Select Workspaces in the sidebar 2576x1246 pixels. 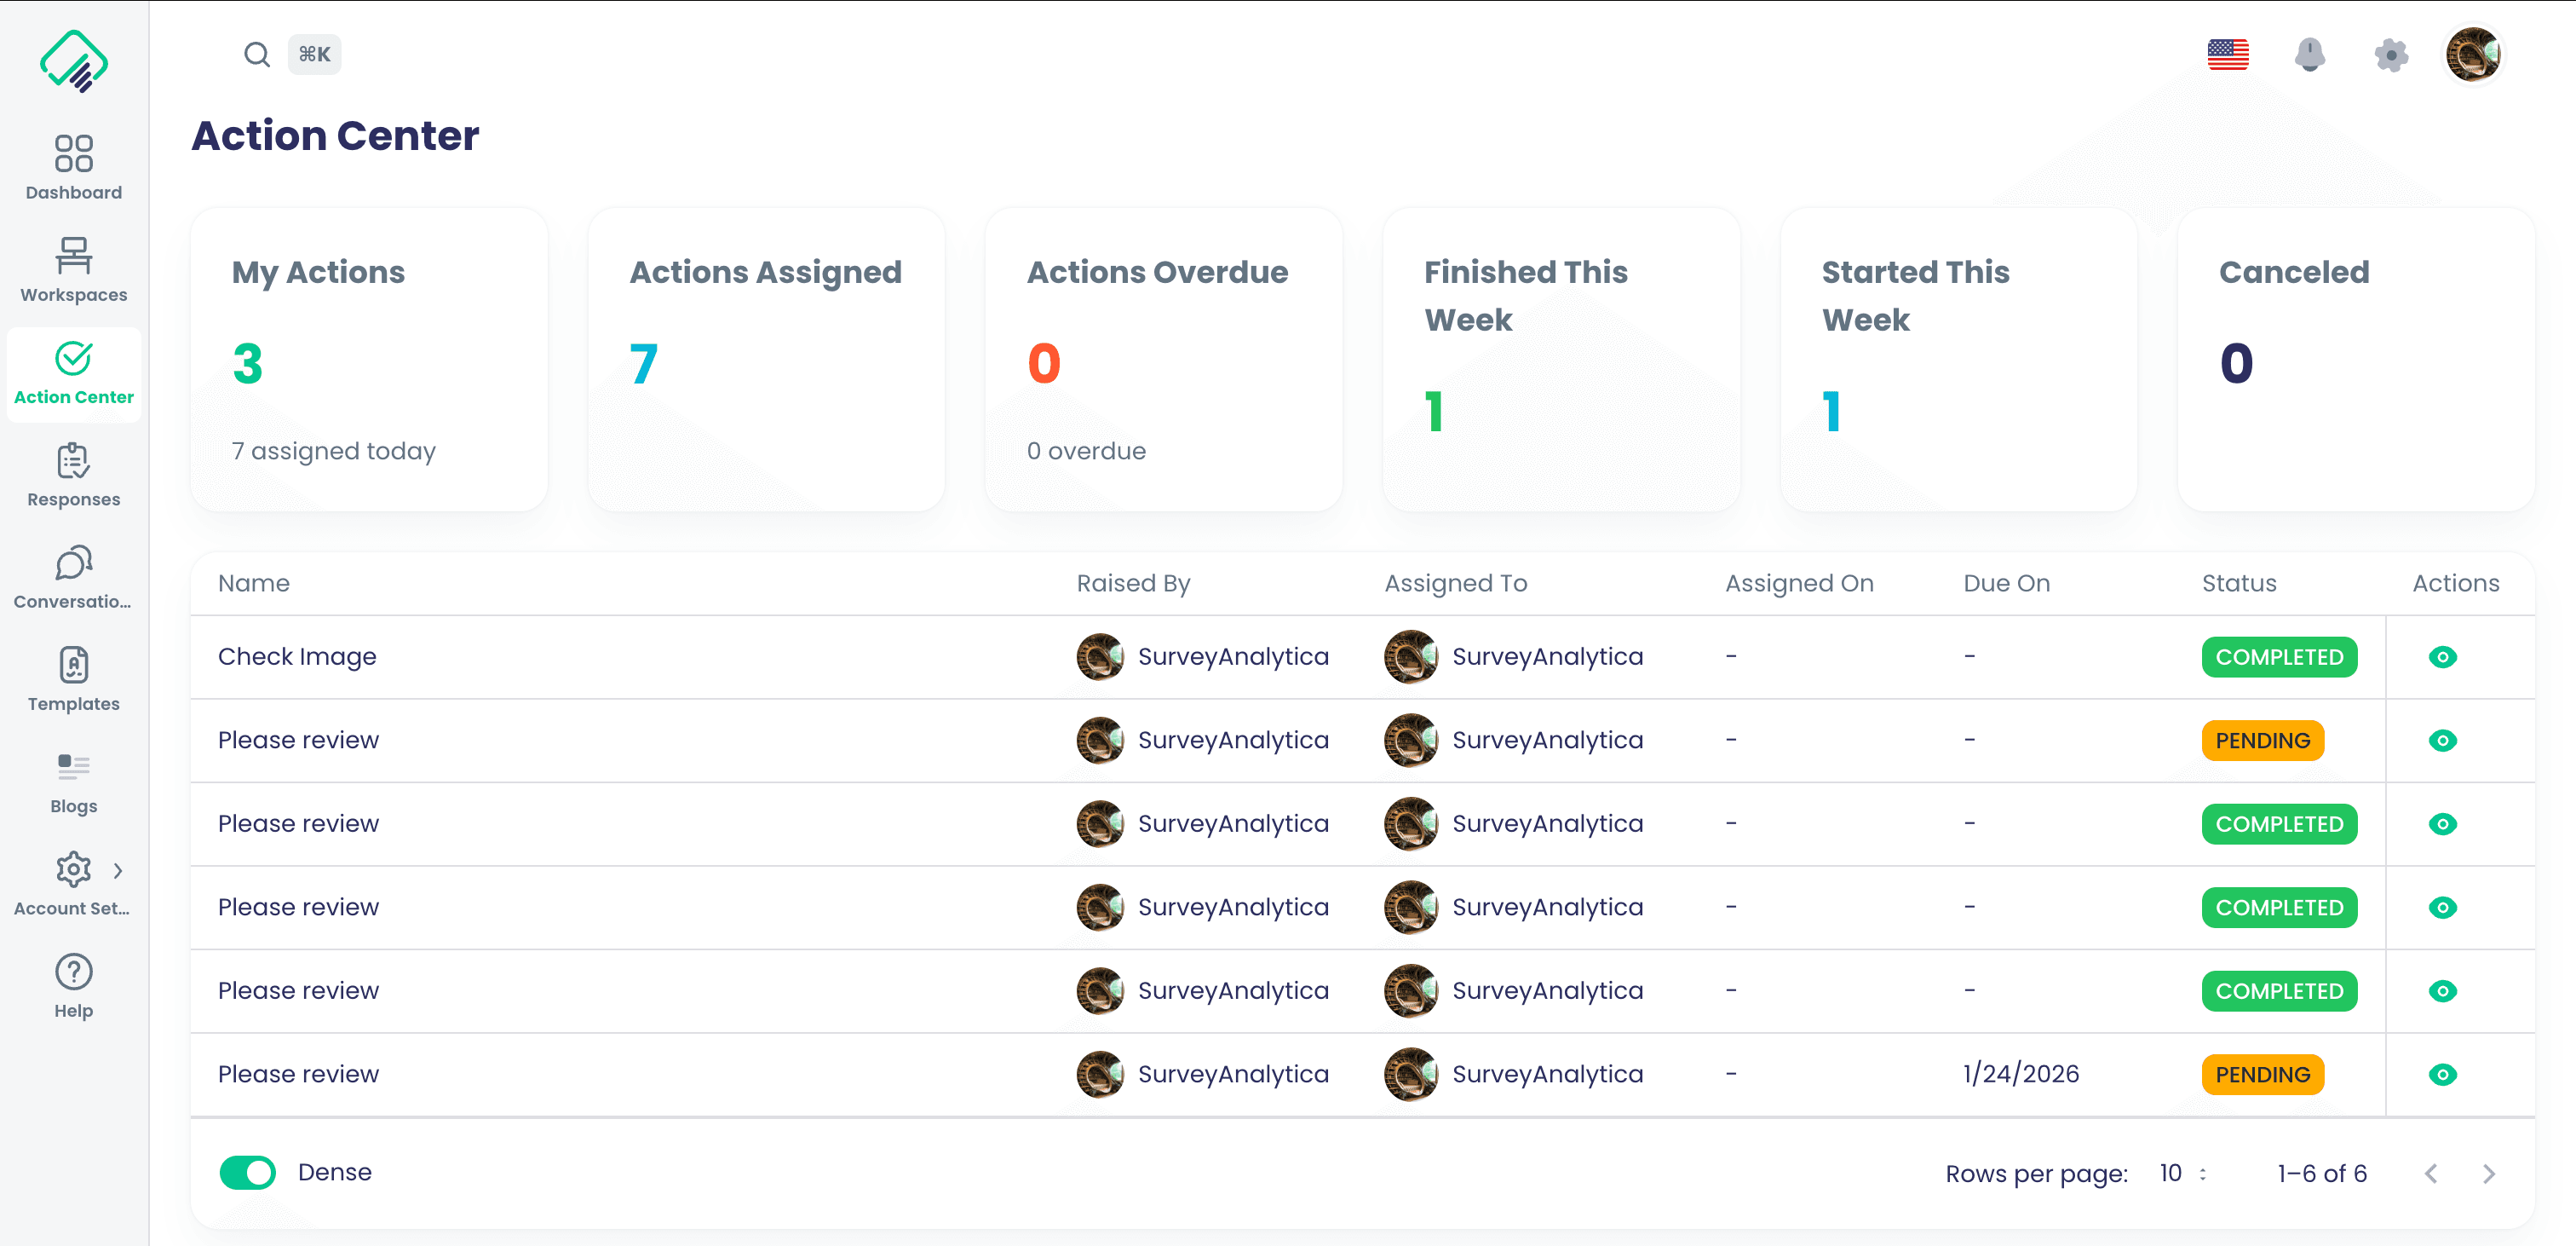(x=72, y=268)
